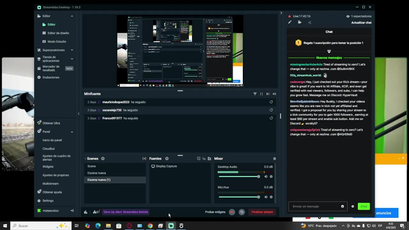Open the Mixer settings gear
The height and width of the screenshot is (230, 409).
(x=274, y=158)
